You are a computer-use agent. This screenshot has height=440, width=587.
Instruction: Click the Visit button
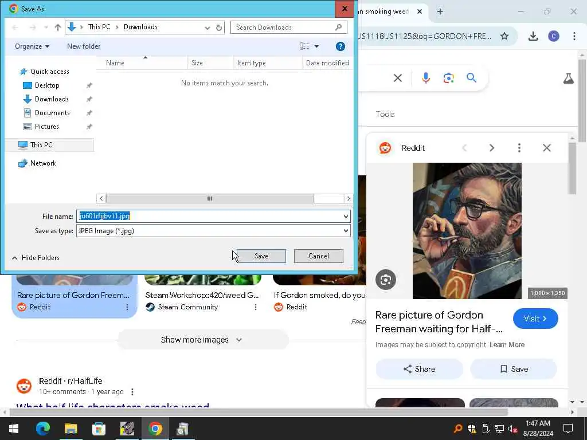535,319
